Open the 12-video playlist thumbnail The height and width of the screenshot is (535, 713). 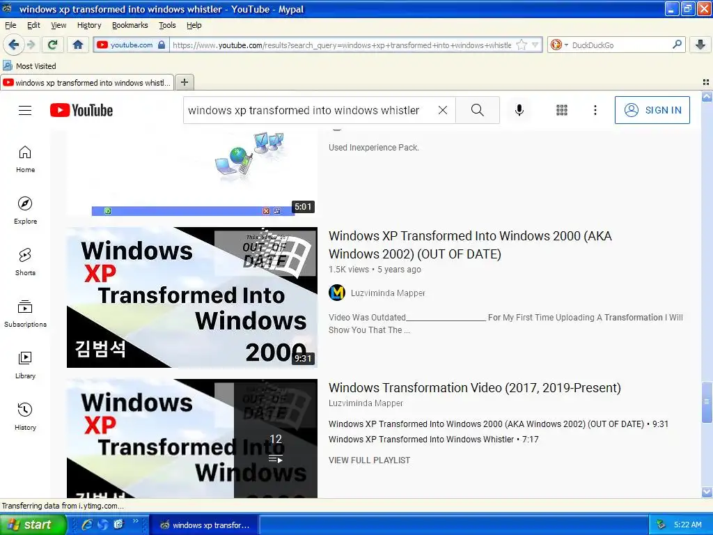192,438
